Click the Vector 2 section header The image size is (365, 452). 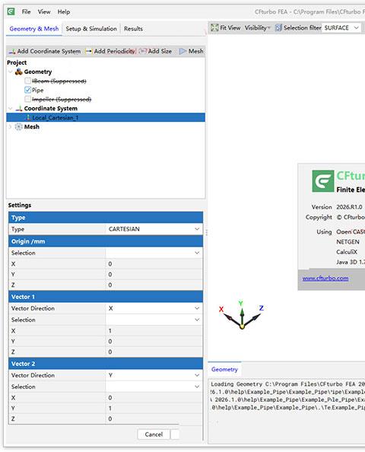[106, 364]
